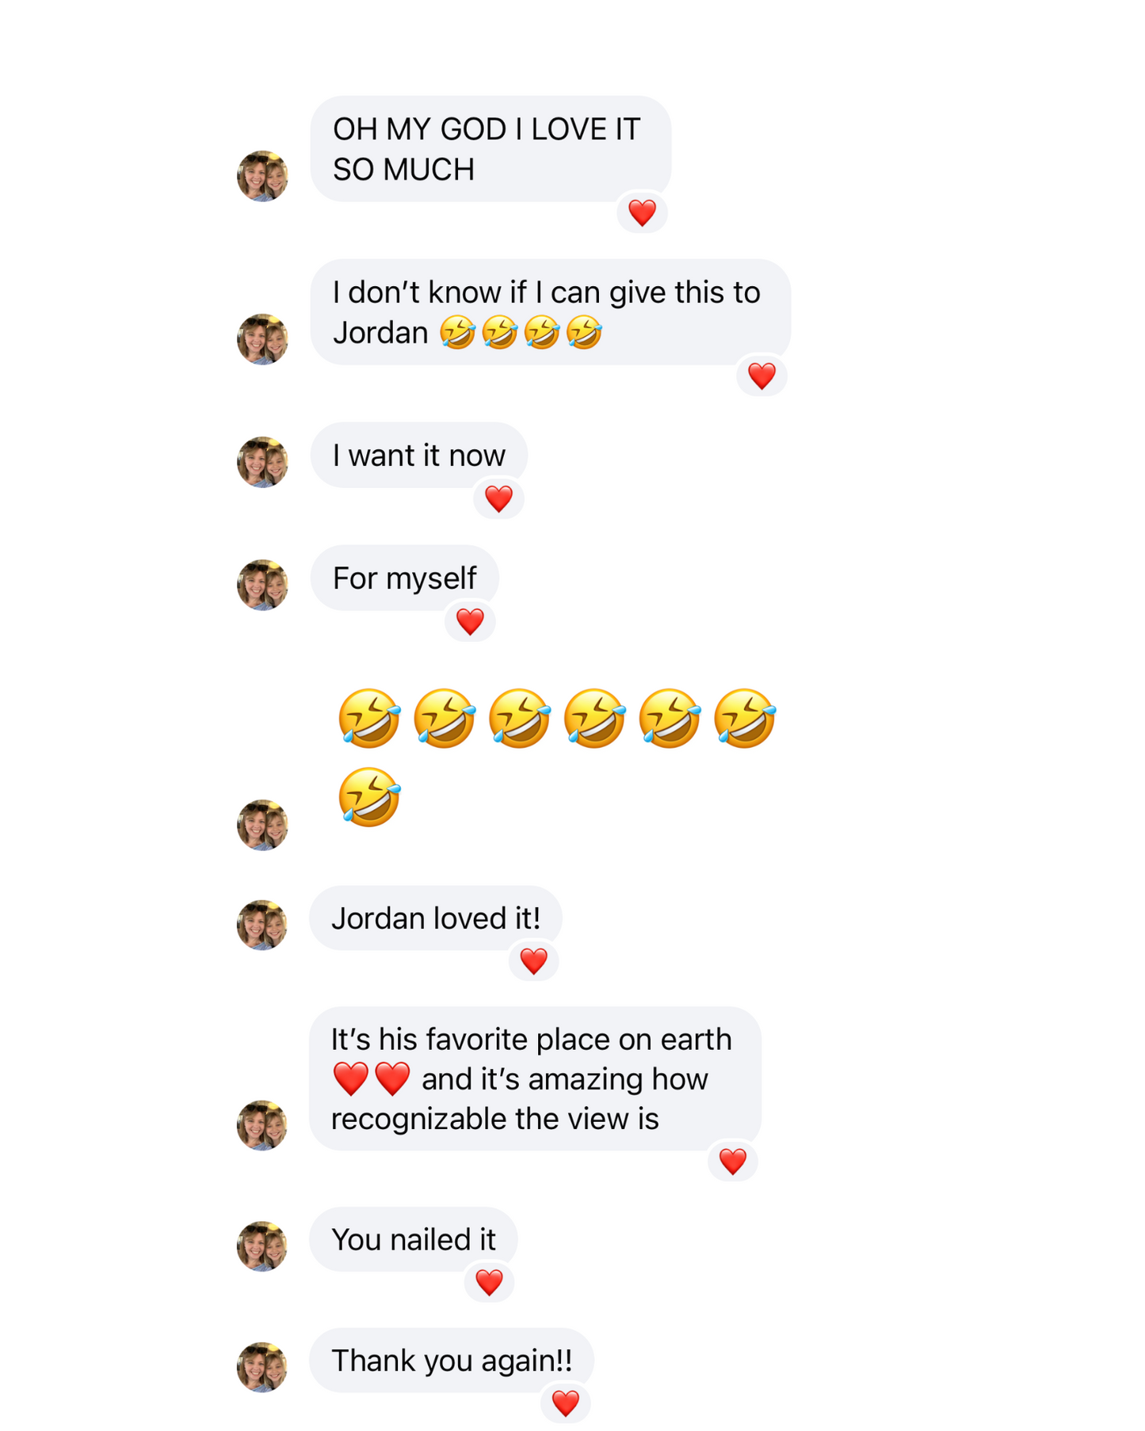
Task: Tap heart reaction below "For myself" bubble
Action: [x=470, y=621]
